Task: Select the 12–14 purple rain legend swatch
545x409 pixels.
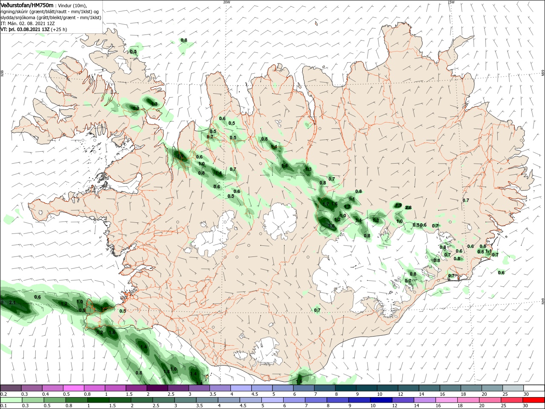Action: click(403, 400)
